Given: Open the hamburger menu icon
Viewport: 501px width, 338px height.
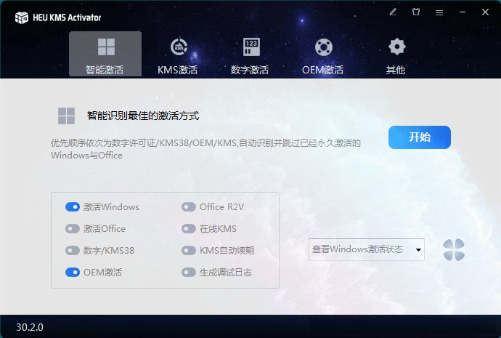Looking at the screenshot, I should coord(439,12).
